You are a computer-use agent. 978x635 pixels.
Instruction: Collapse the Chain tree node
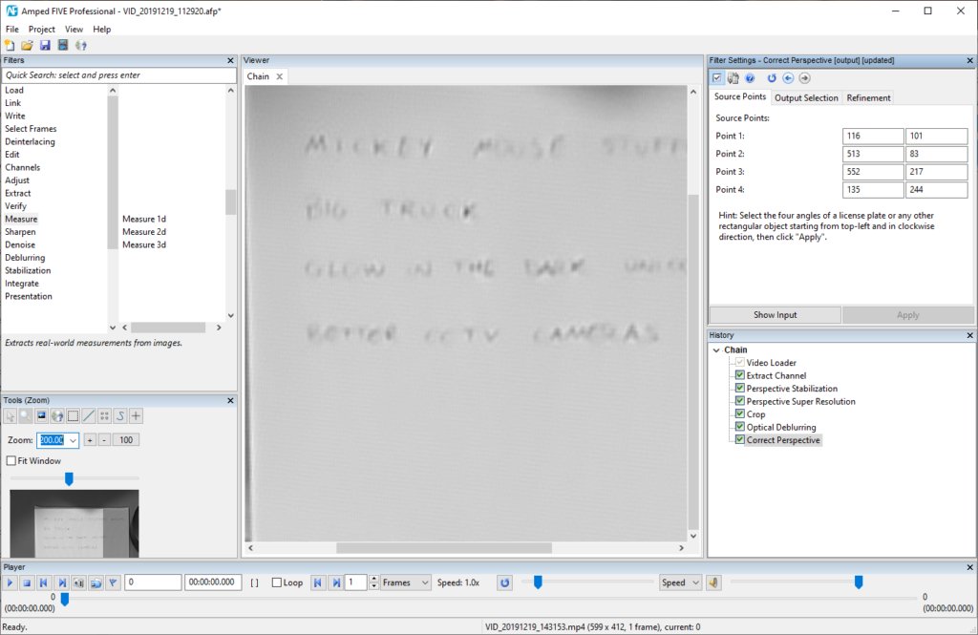click(716, 349)
